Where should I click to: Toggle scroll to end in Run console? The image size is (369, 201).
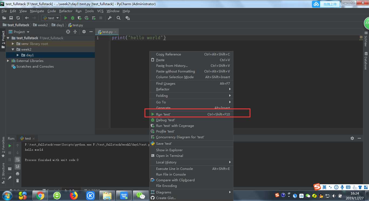(x=18, y=166)
